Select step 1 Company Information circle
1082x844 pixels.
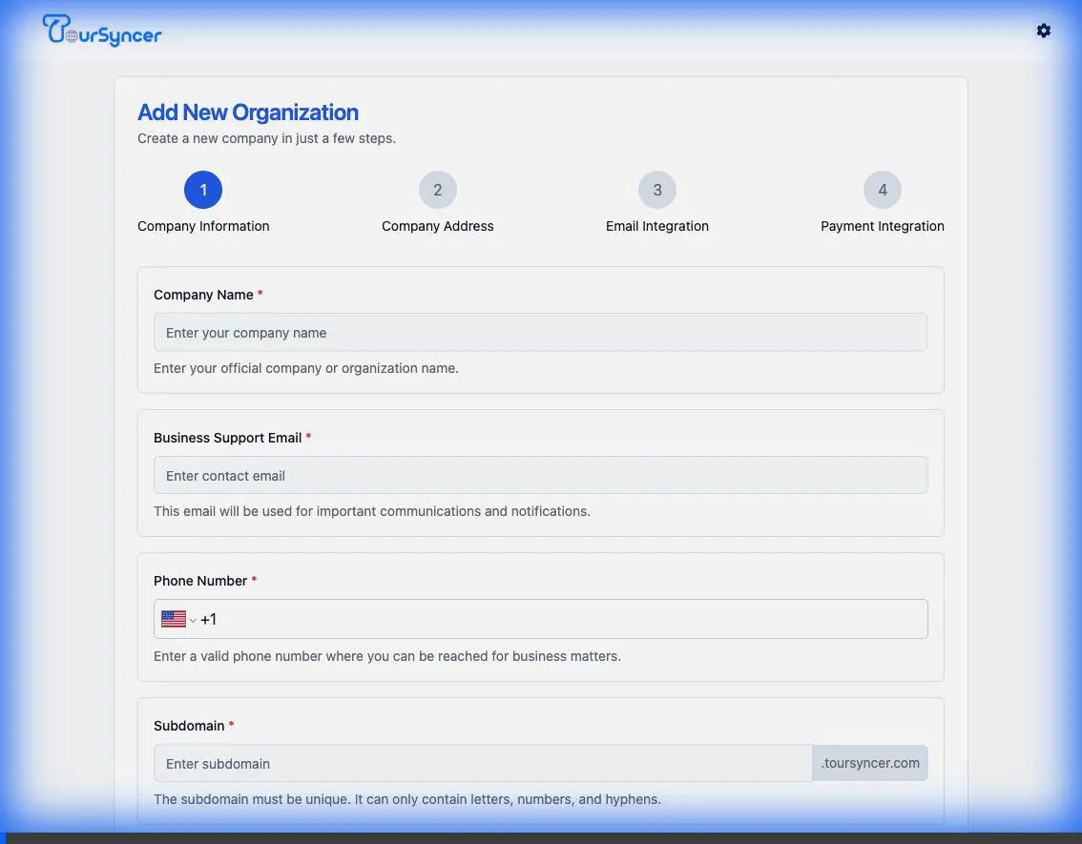(203, 189)
